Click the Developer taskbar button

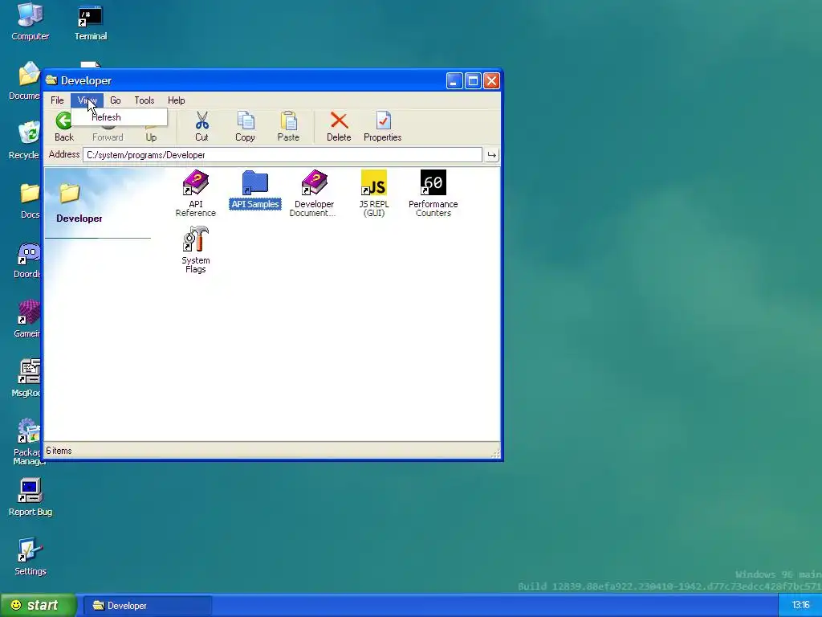tap(149, 606)
